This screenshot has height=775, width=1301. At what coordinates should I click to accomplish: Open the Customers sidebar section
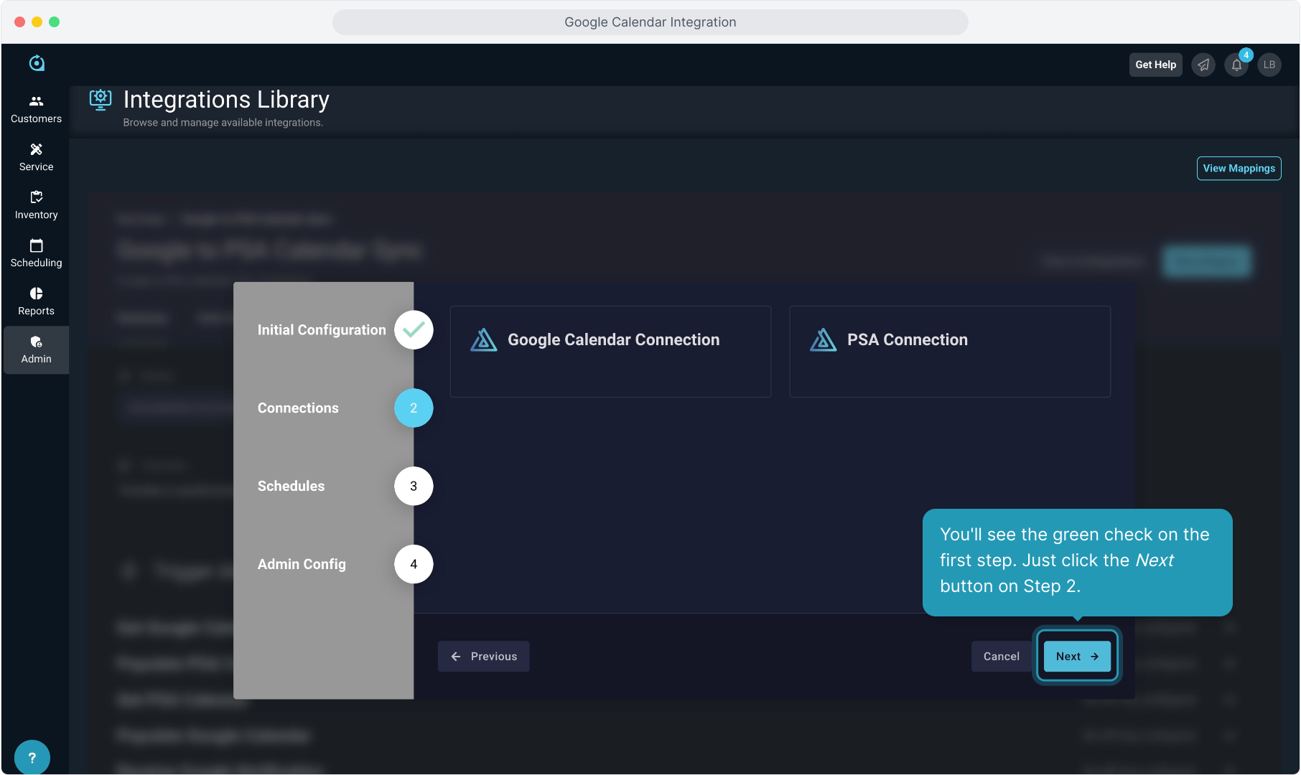36,109
